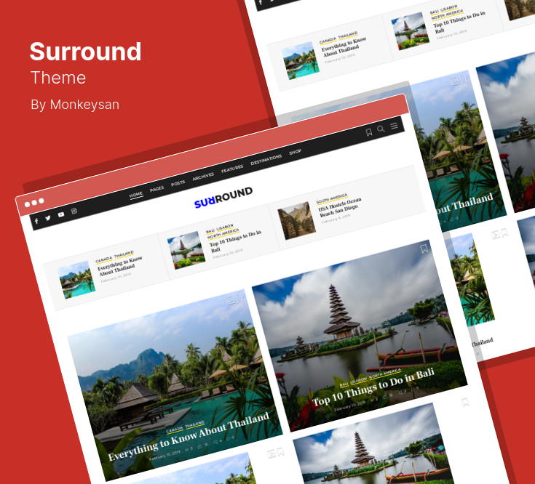Click the Bali temple thumbnail in the top strip
This screenshot has width=535, height=484.
(x=186, y=250)
